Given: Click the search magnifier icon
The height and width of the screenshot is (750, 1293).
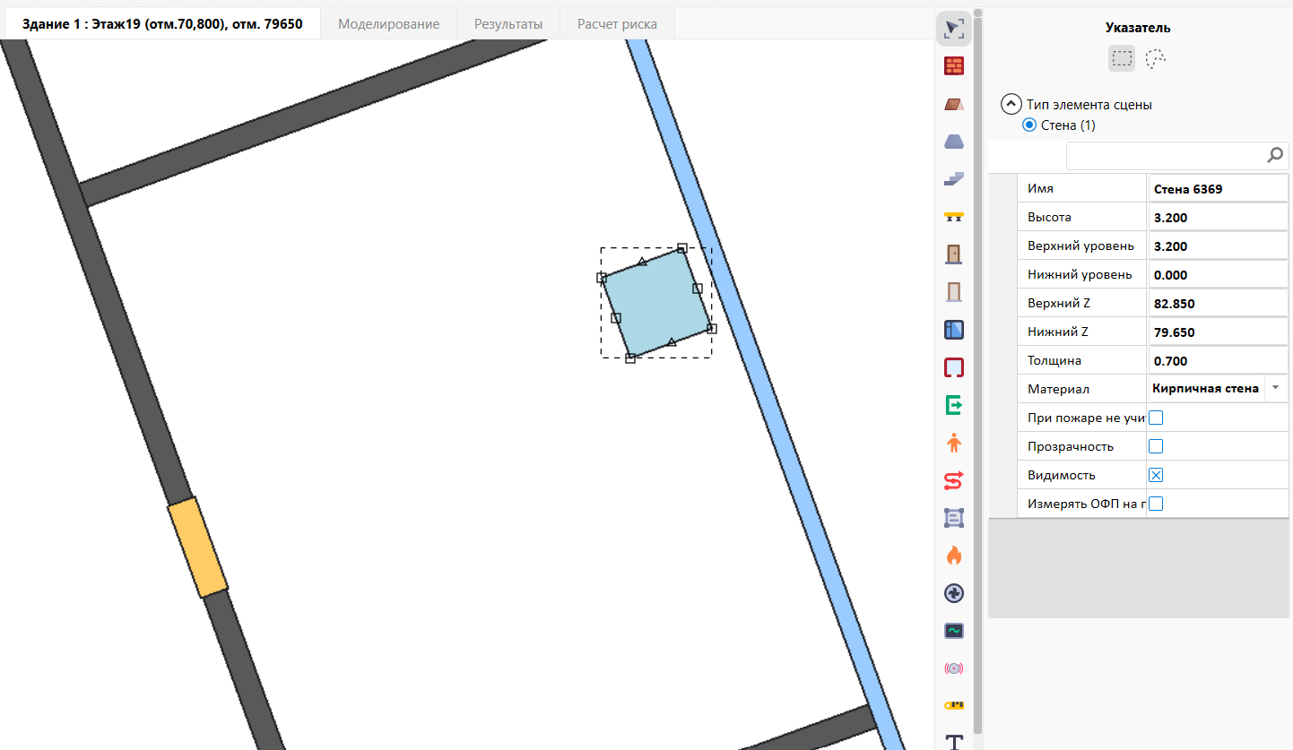Looking at the screenshot, I should [1275, 155].
